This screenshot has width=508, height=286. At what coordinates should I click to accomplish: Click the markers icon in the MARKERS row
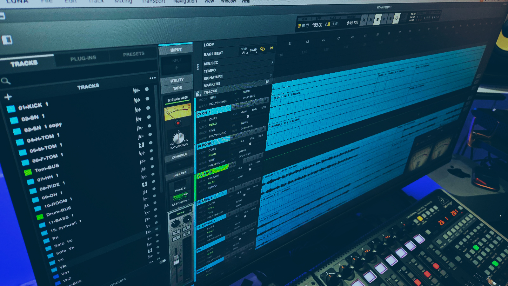(x=267, y=82)
